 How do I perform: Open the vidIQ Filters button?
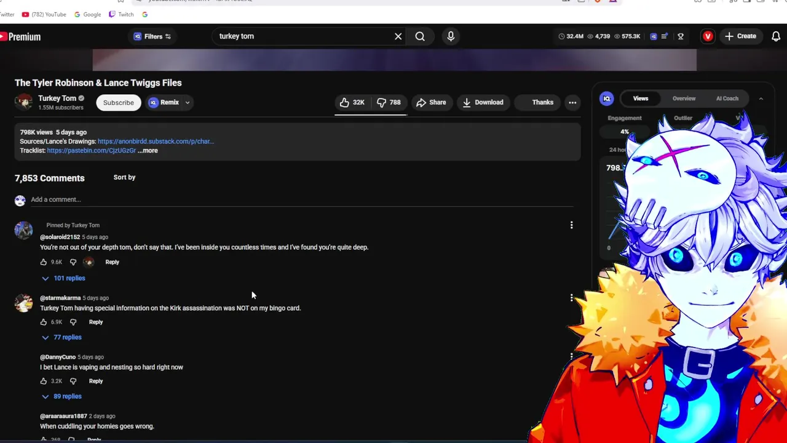(x=152, y=36)
